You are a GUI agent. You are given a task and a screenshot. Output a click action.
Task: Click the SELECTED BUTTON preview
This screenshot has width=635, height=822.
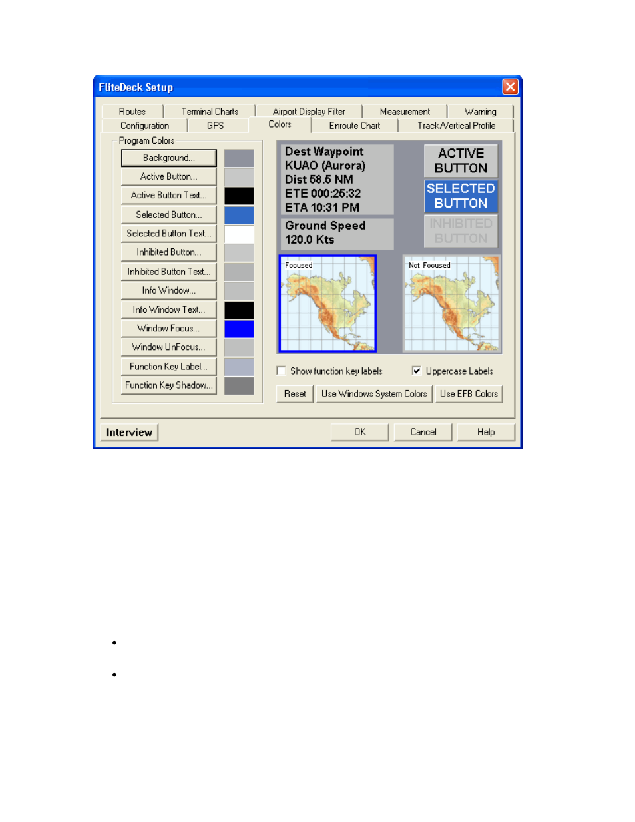pyautogui.click(x=461, y=196)
